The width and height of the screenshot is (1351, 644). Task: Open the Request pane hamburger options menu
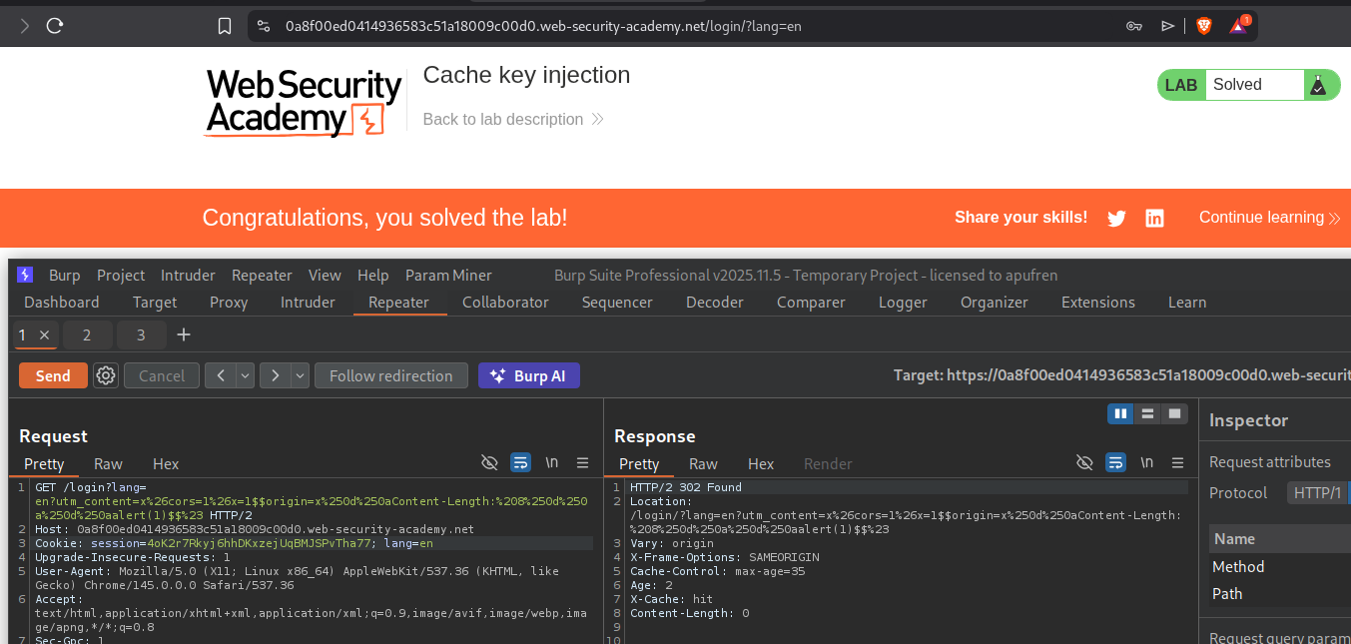582,462
